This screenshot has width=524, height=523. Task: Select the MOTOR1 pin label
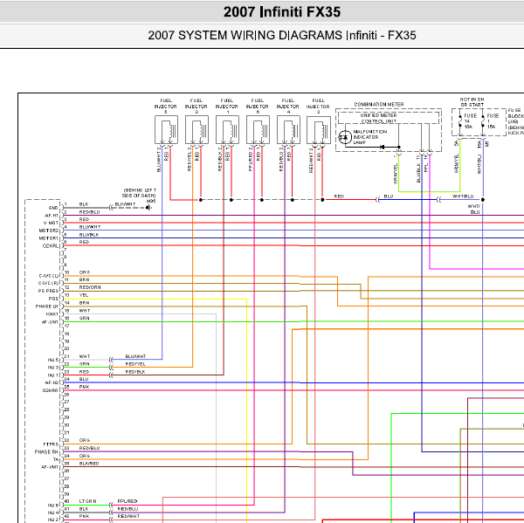(48, 238)
